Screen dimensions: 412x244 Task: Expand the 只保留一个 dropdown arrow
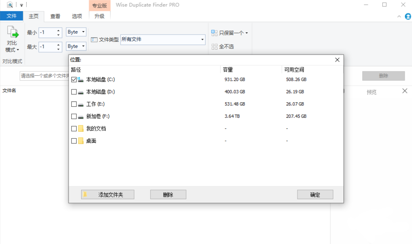[247, 33]
